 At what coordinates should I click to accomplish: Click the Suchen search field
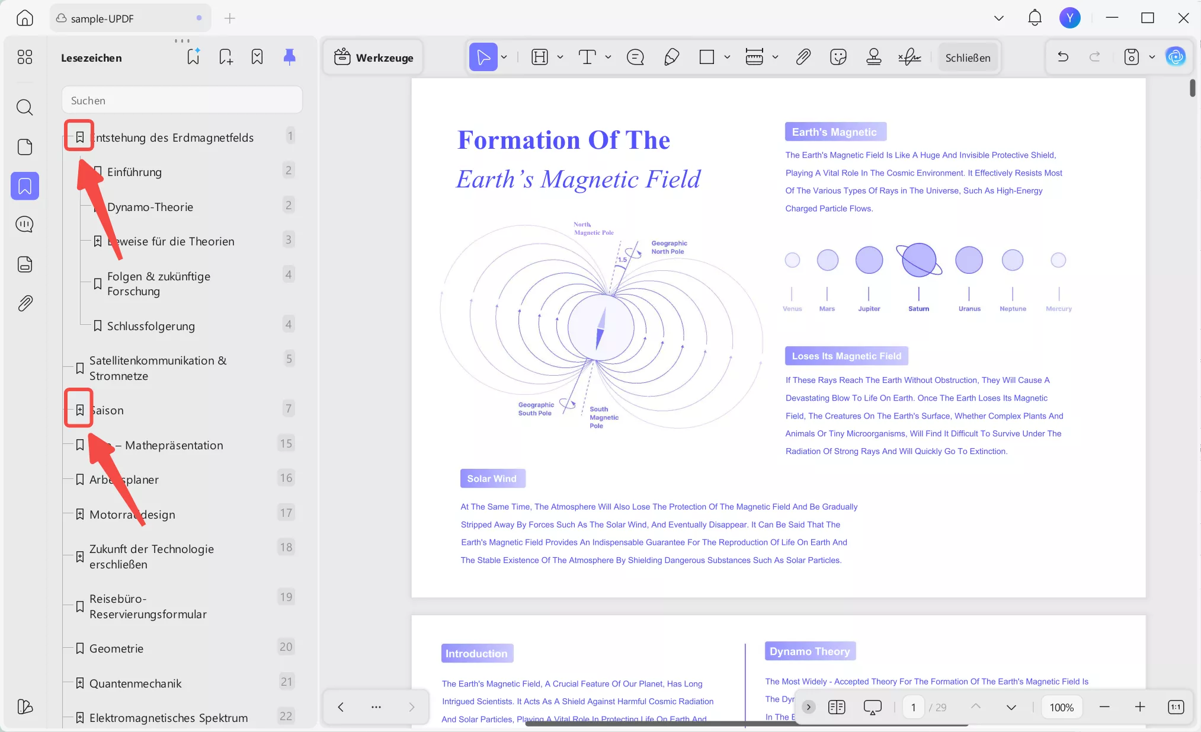tap(182, 100)
